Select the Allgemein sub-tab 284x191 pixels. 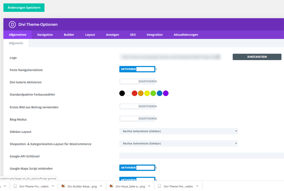tap(16, 43)
